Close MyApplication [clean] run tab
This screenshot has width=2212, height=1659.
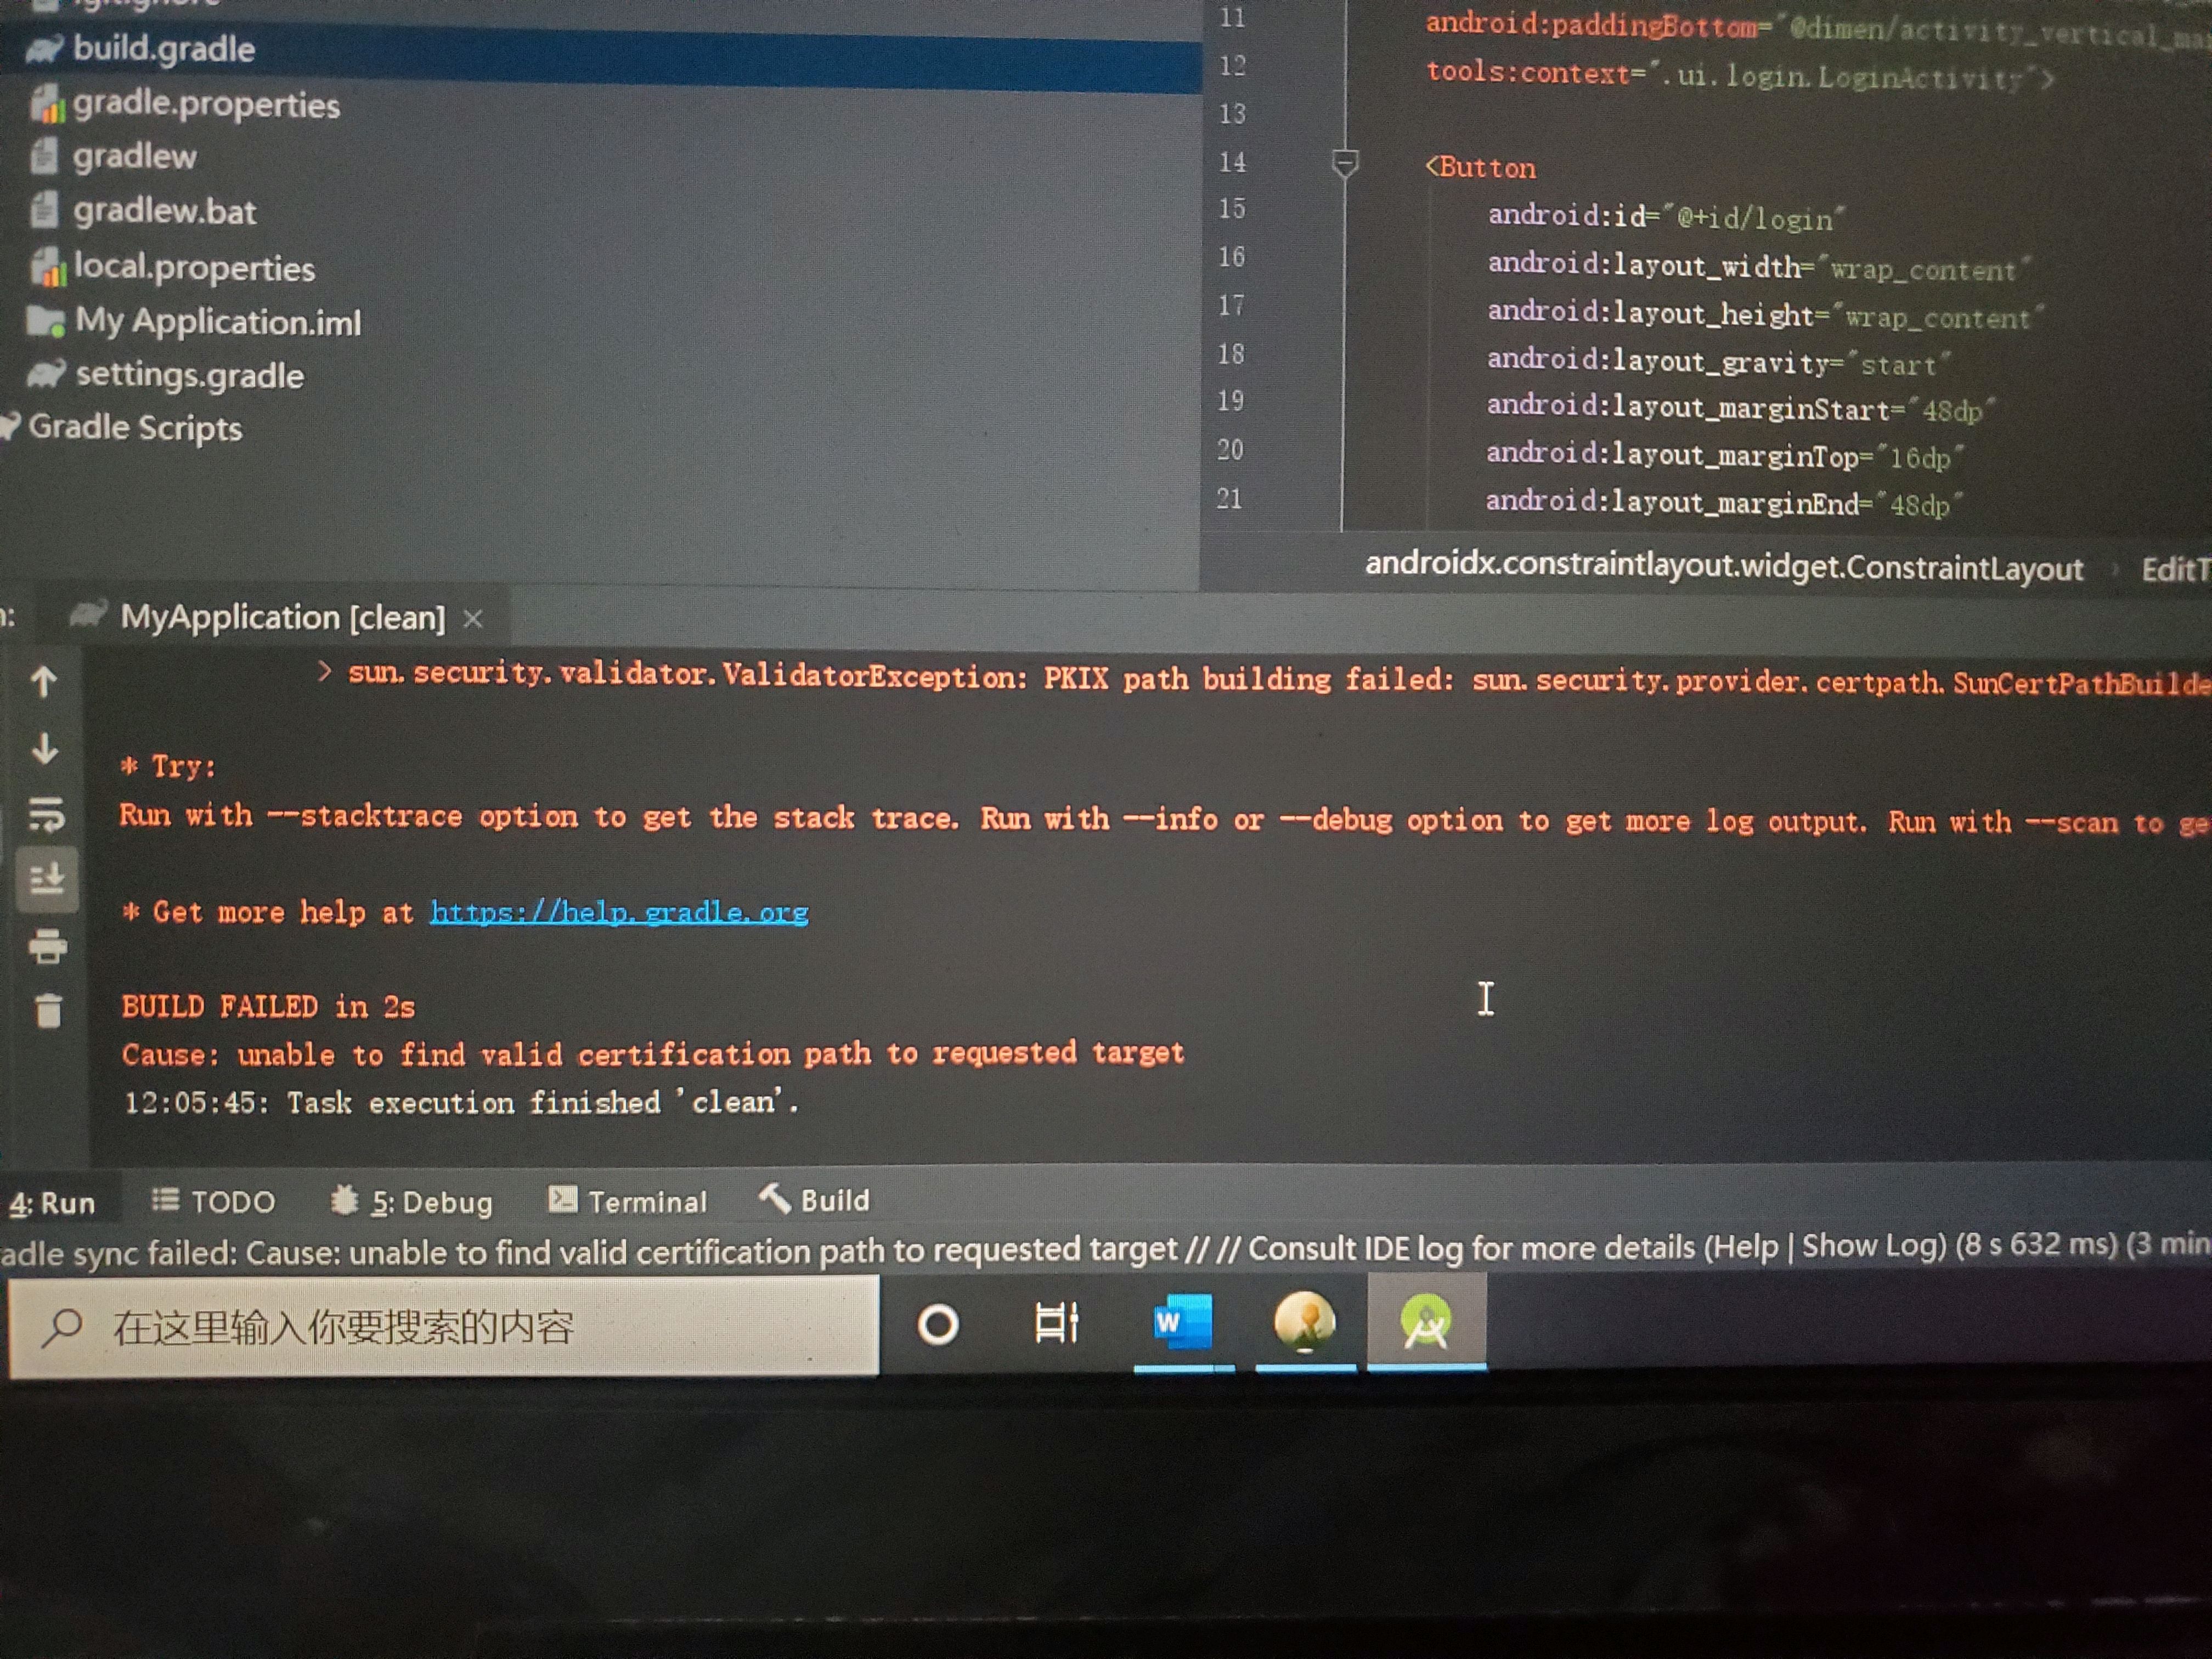tap(473, 619)
